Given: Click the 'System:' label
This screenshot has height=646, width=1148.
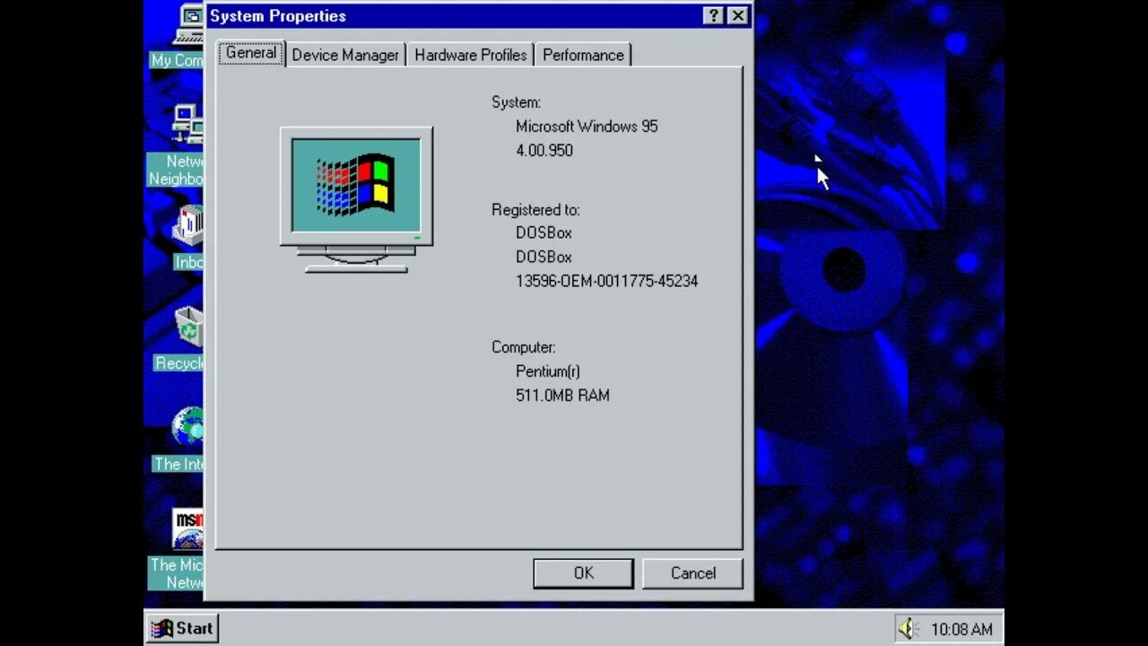Looking at the screenshot, I should [x=516, y=102].
